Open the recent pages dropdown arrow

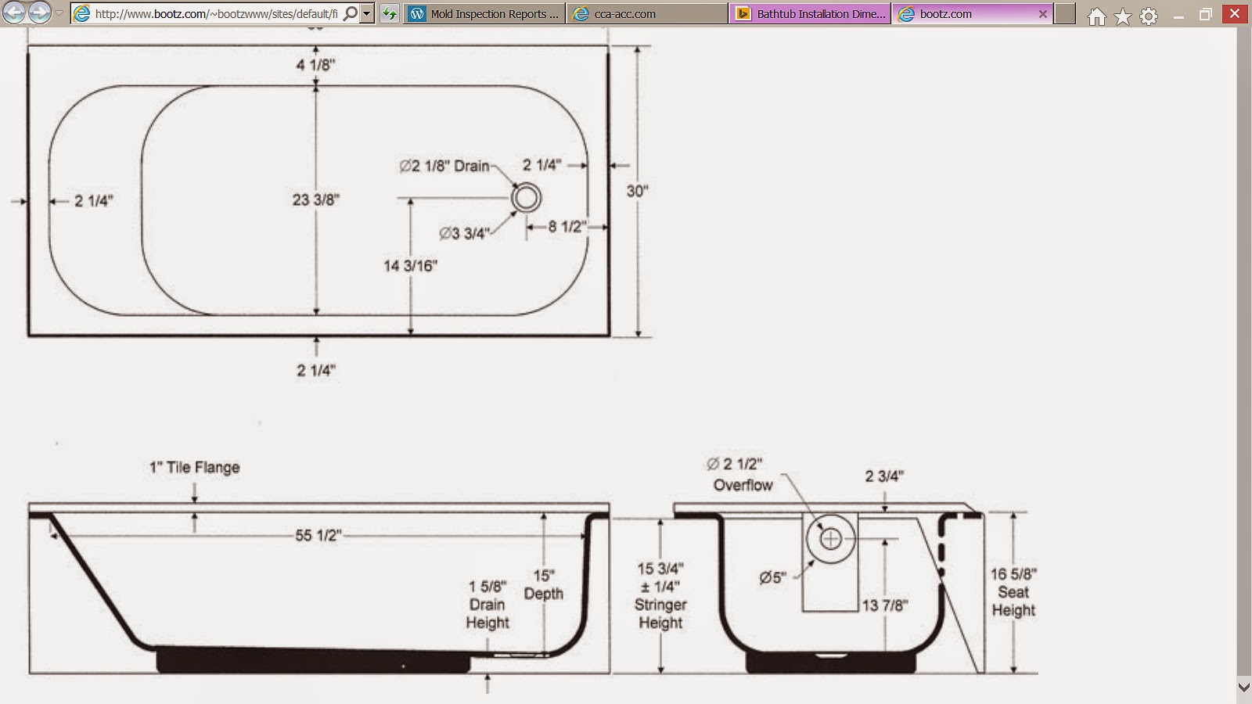59,13
